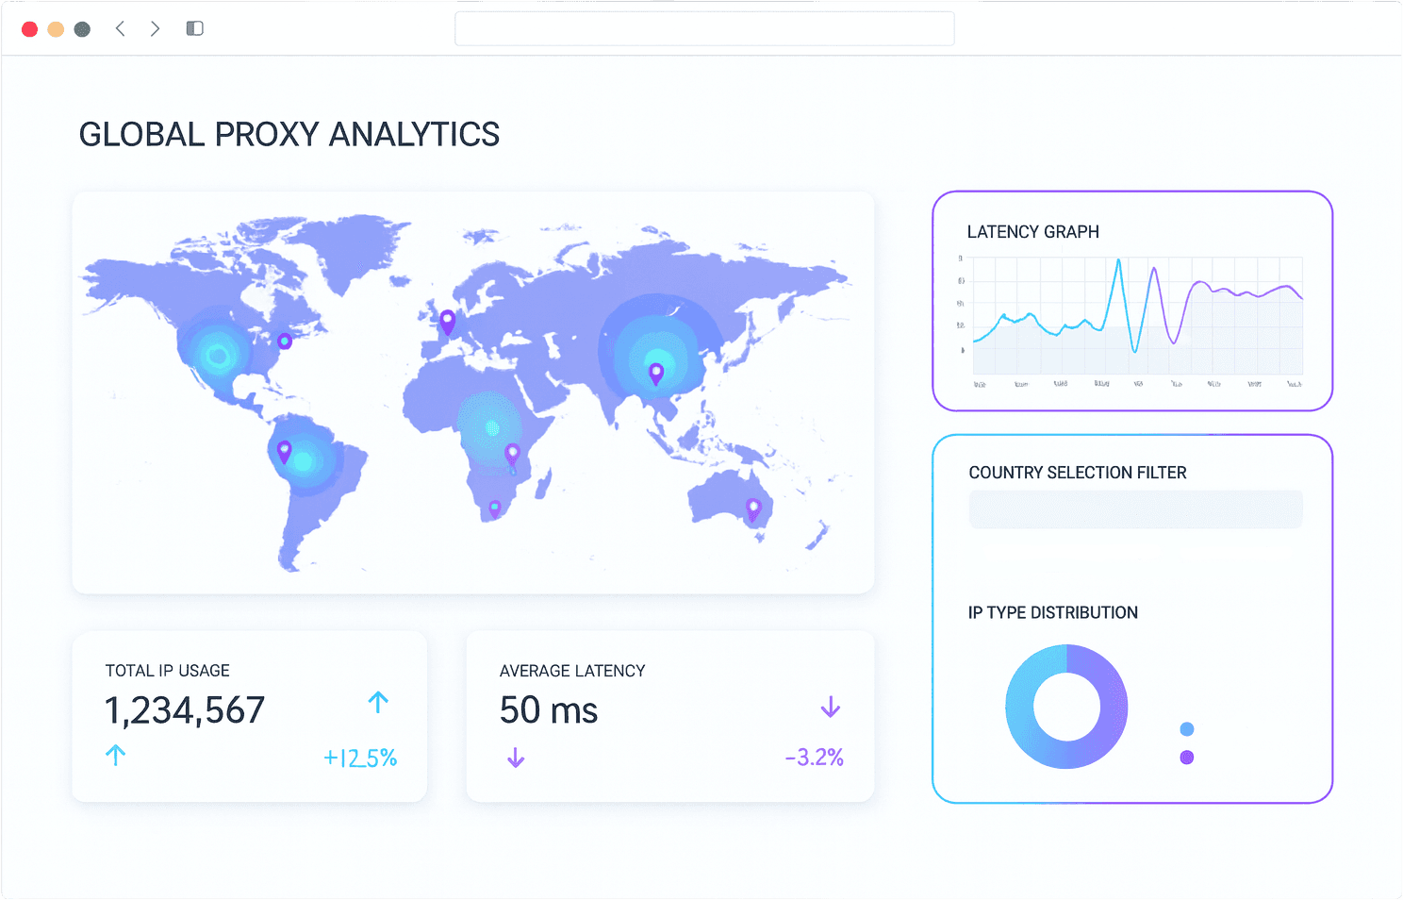
Task: Select the 50 ms latency value
Action: [x=549, y=709]
